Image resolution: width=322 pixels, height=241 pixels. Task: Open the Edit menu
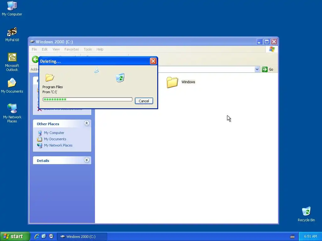(45, 49)
